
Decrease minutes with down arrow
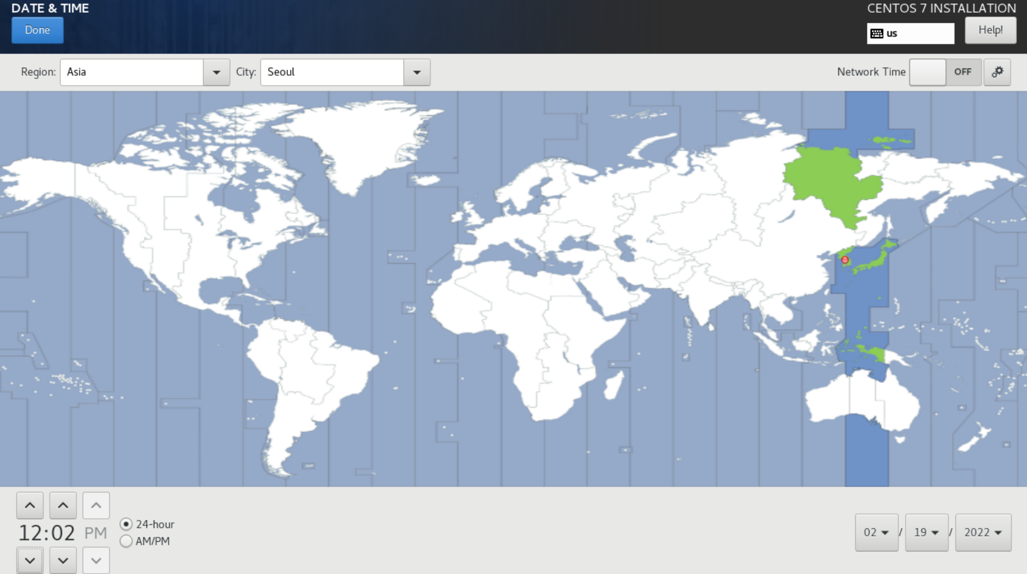[63, 560]
